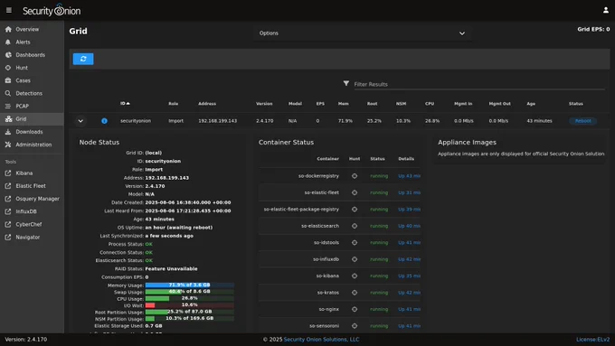Collapse the securityonion row chevron
Viewport: 615px width, 346px height.
click(x=80, y=121)
